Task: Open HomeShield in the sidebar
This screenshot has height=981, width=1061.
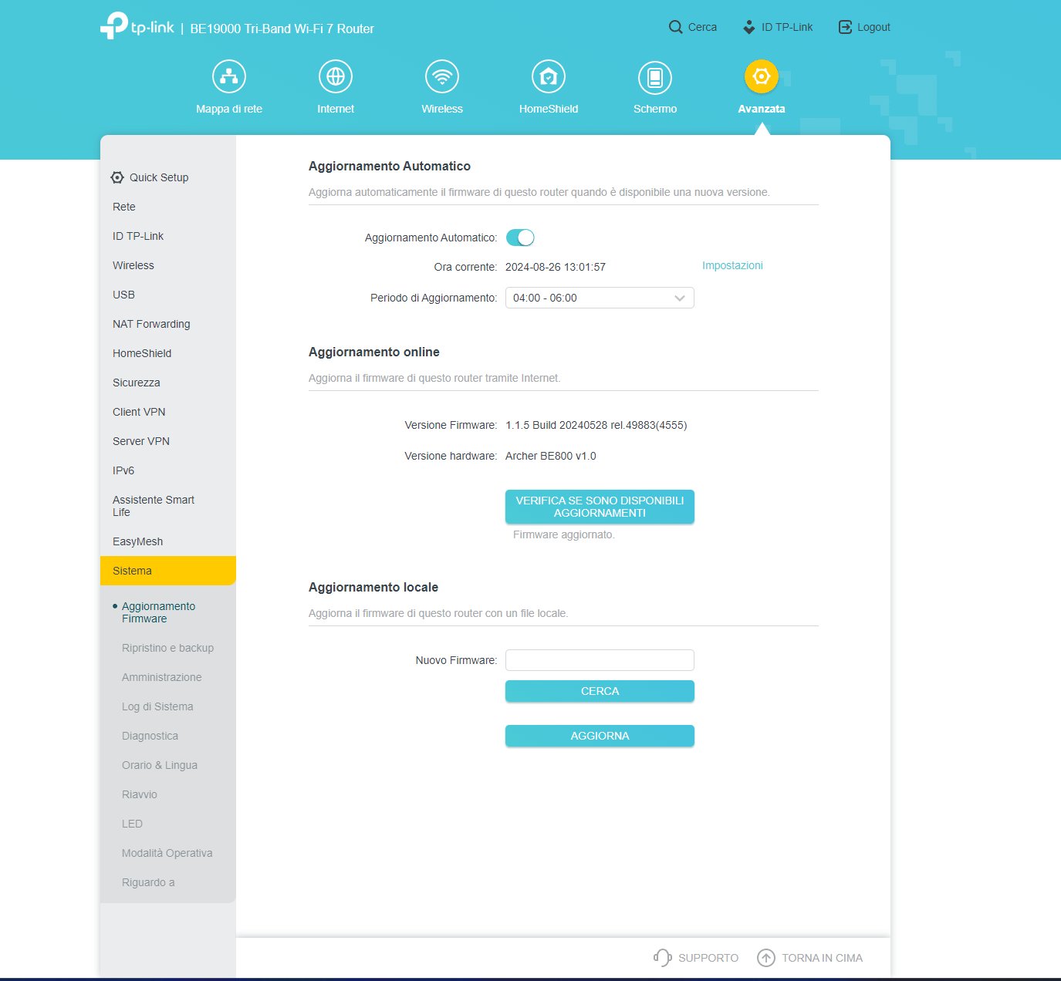Action: pyautogui.click(x=142, y=353)
